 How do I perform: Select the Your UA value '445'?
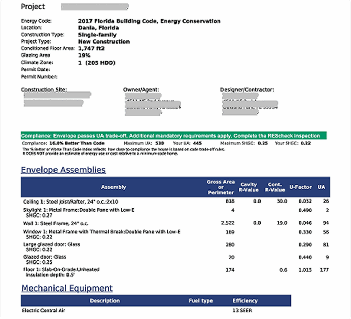click(197, 143)
